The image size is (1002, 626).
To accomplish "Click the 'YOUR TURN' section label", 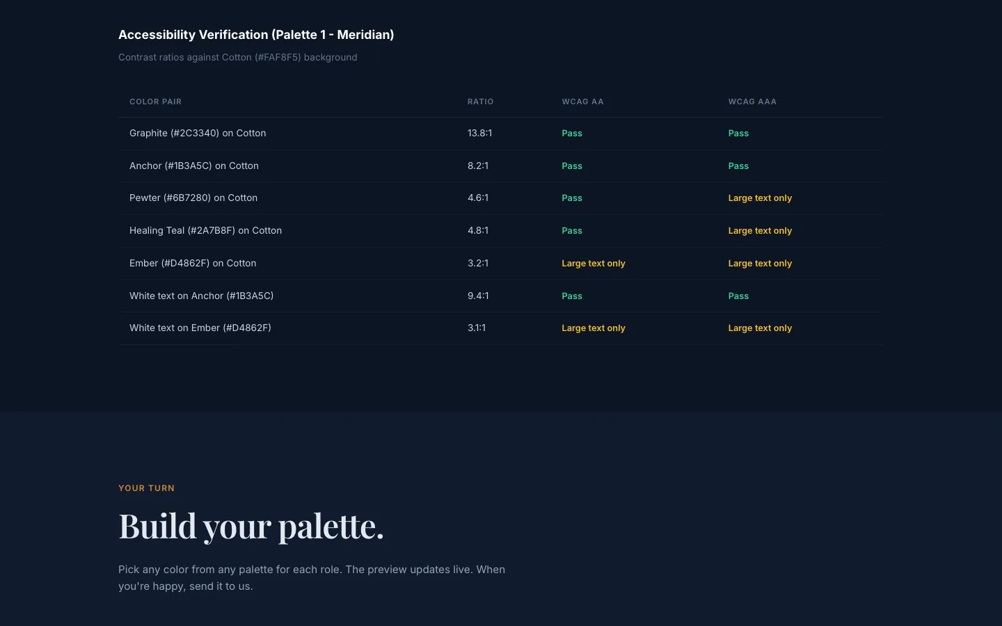I will point(146,488).
